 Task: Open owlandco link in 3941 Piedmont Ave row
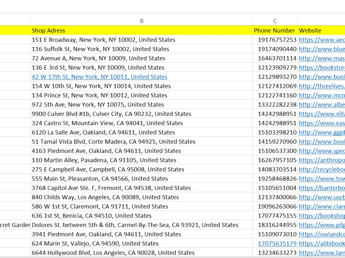[x=322, y=234]
